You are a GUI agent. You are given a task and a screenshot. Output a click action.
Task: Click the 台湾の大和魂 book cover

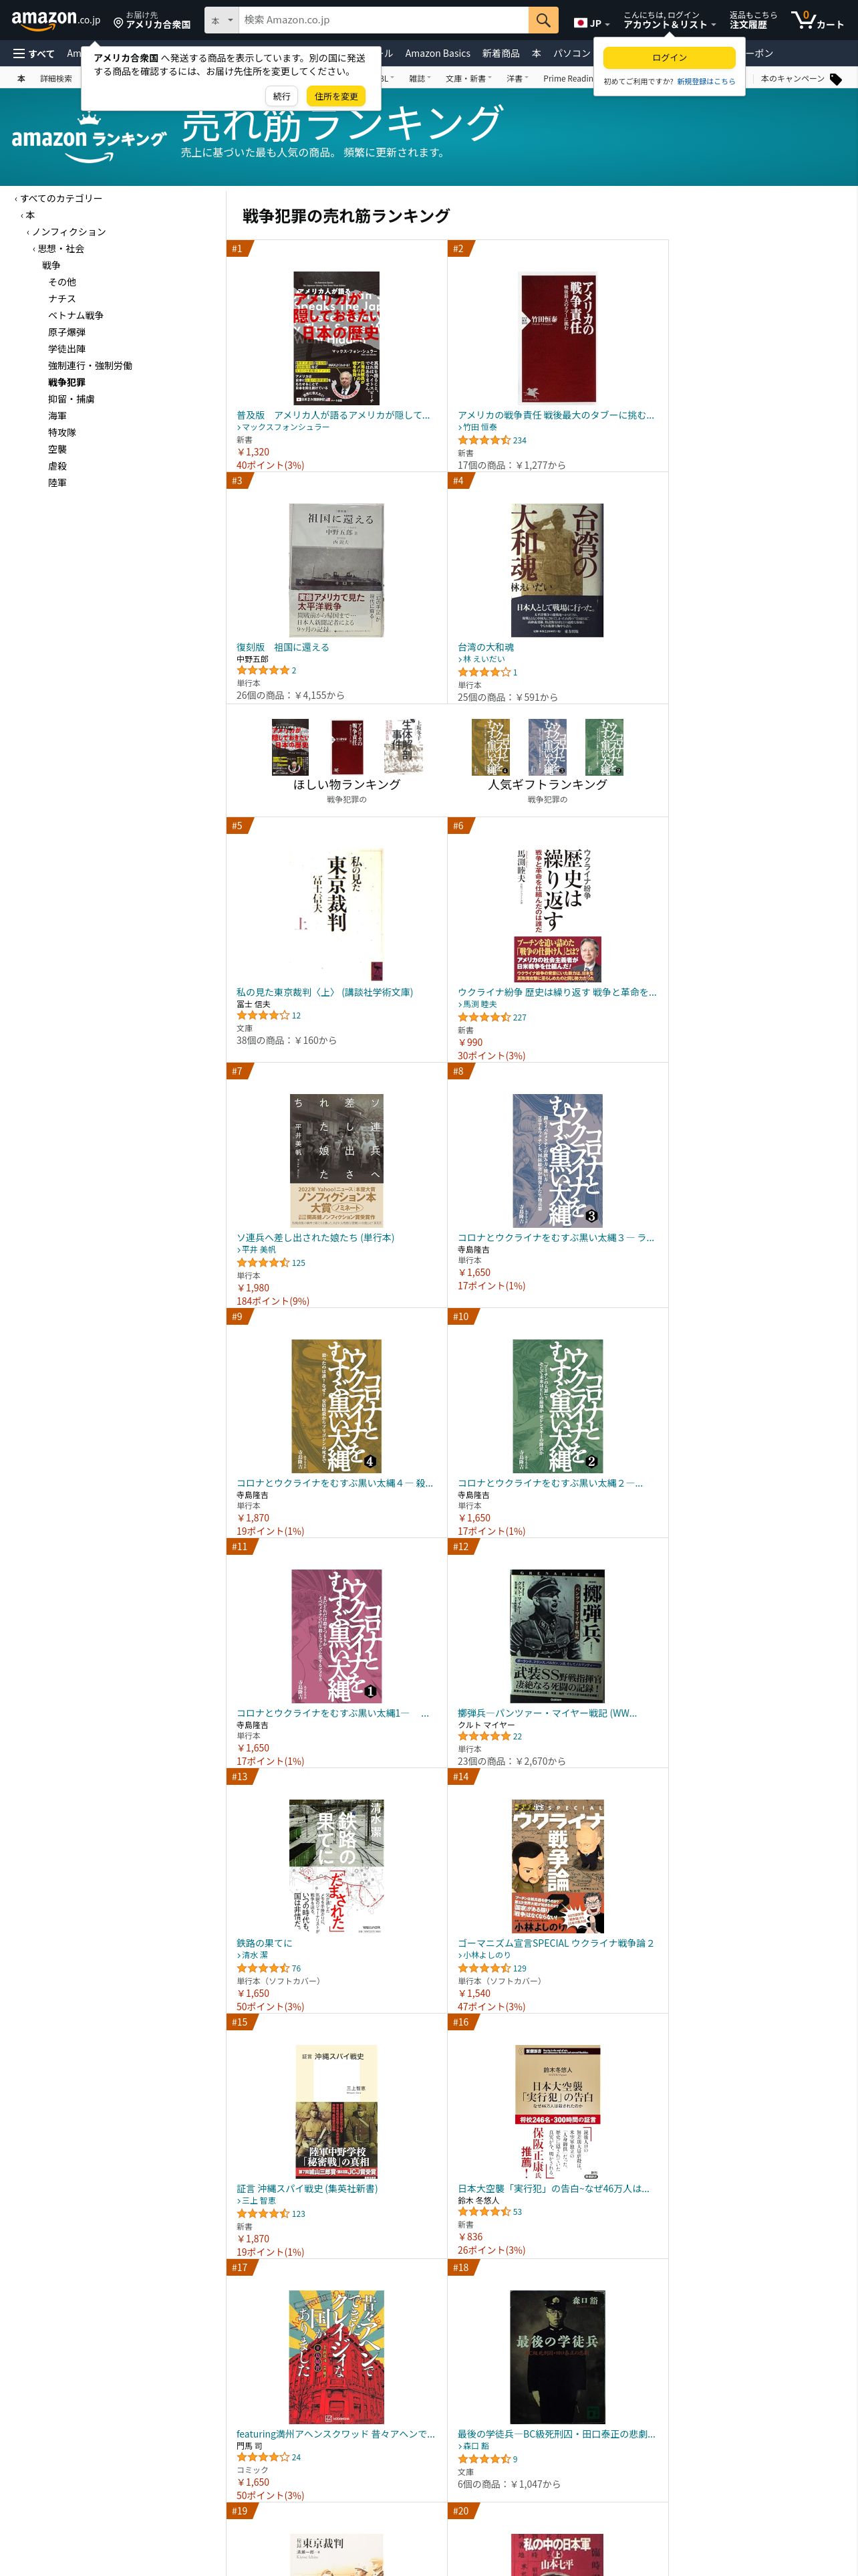(557, 570)
